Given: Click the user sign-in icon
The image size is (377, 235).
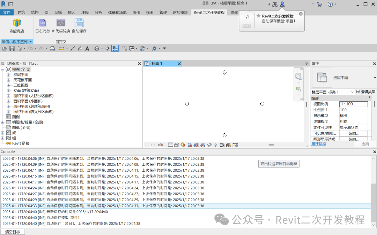Looking at the screenshot, I should (x=282, y=4).
